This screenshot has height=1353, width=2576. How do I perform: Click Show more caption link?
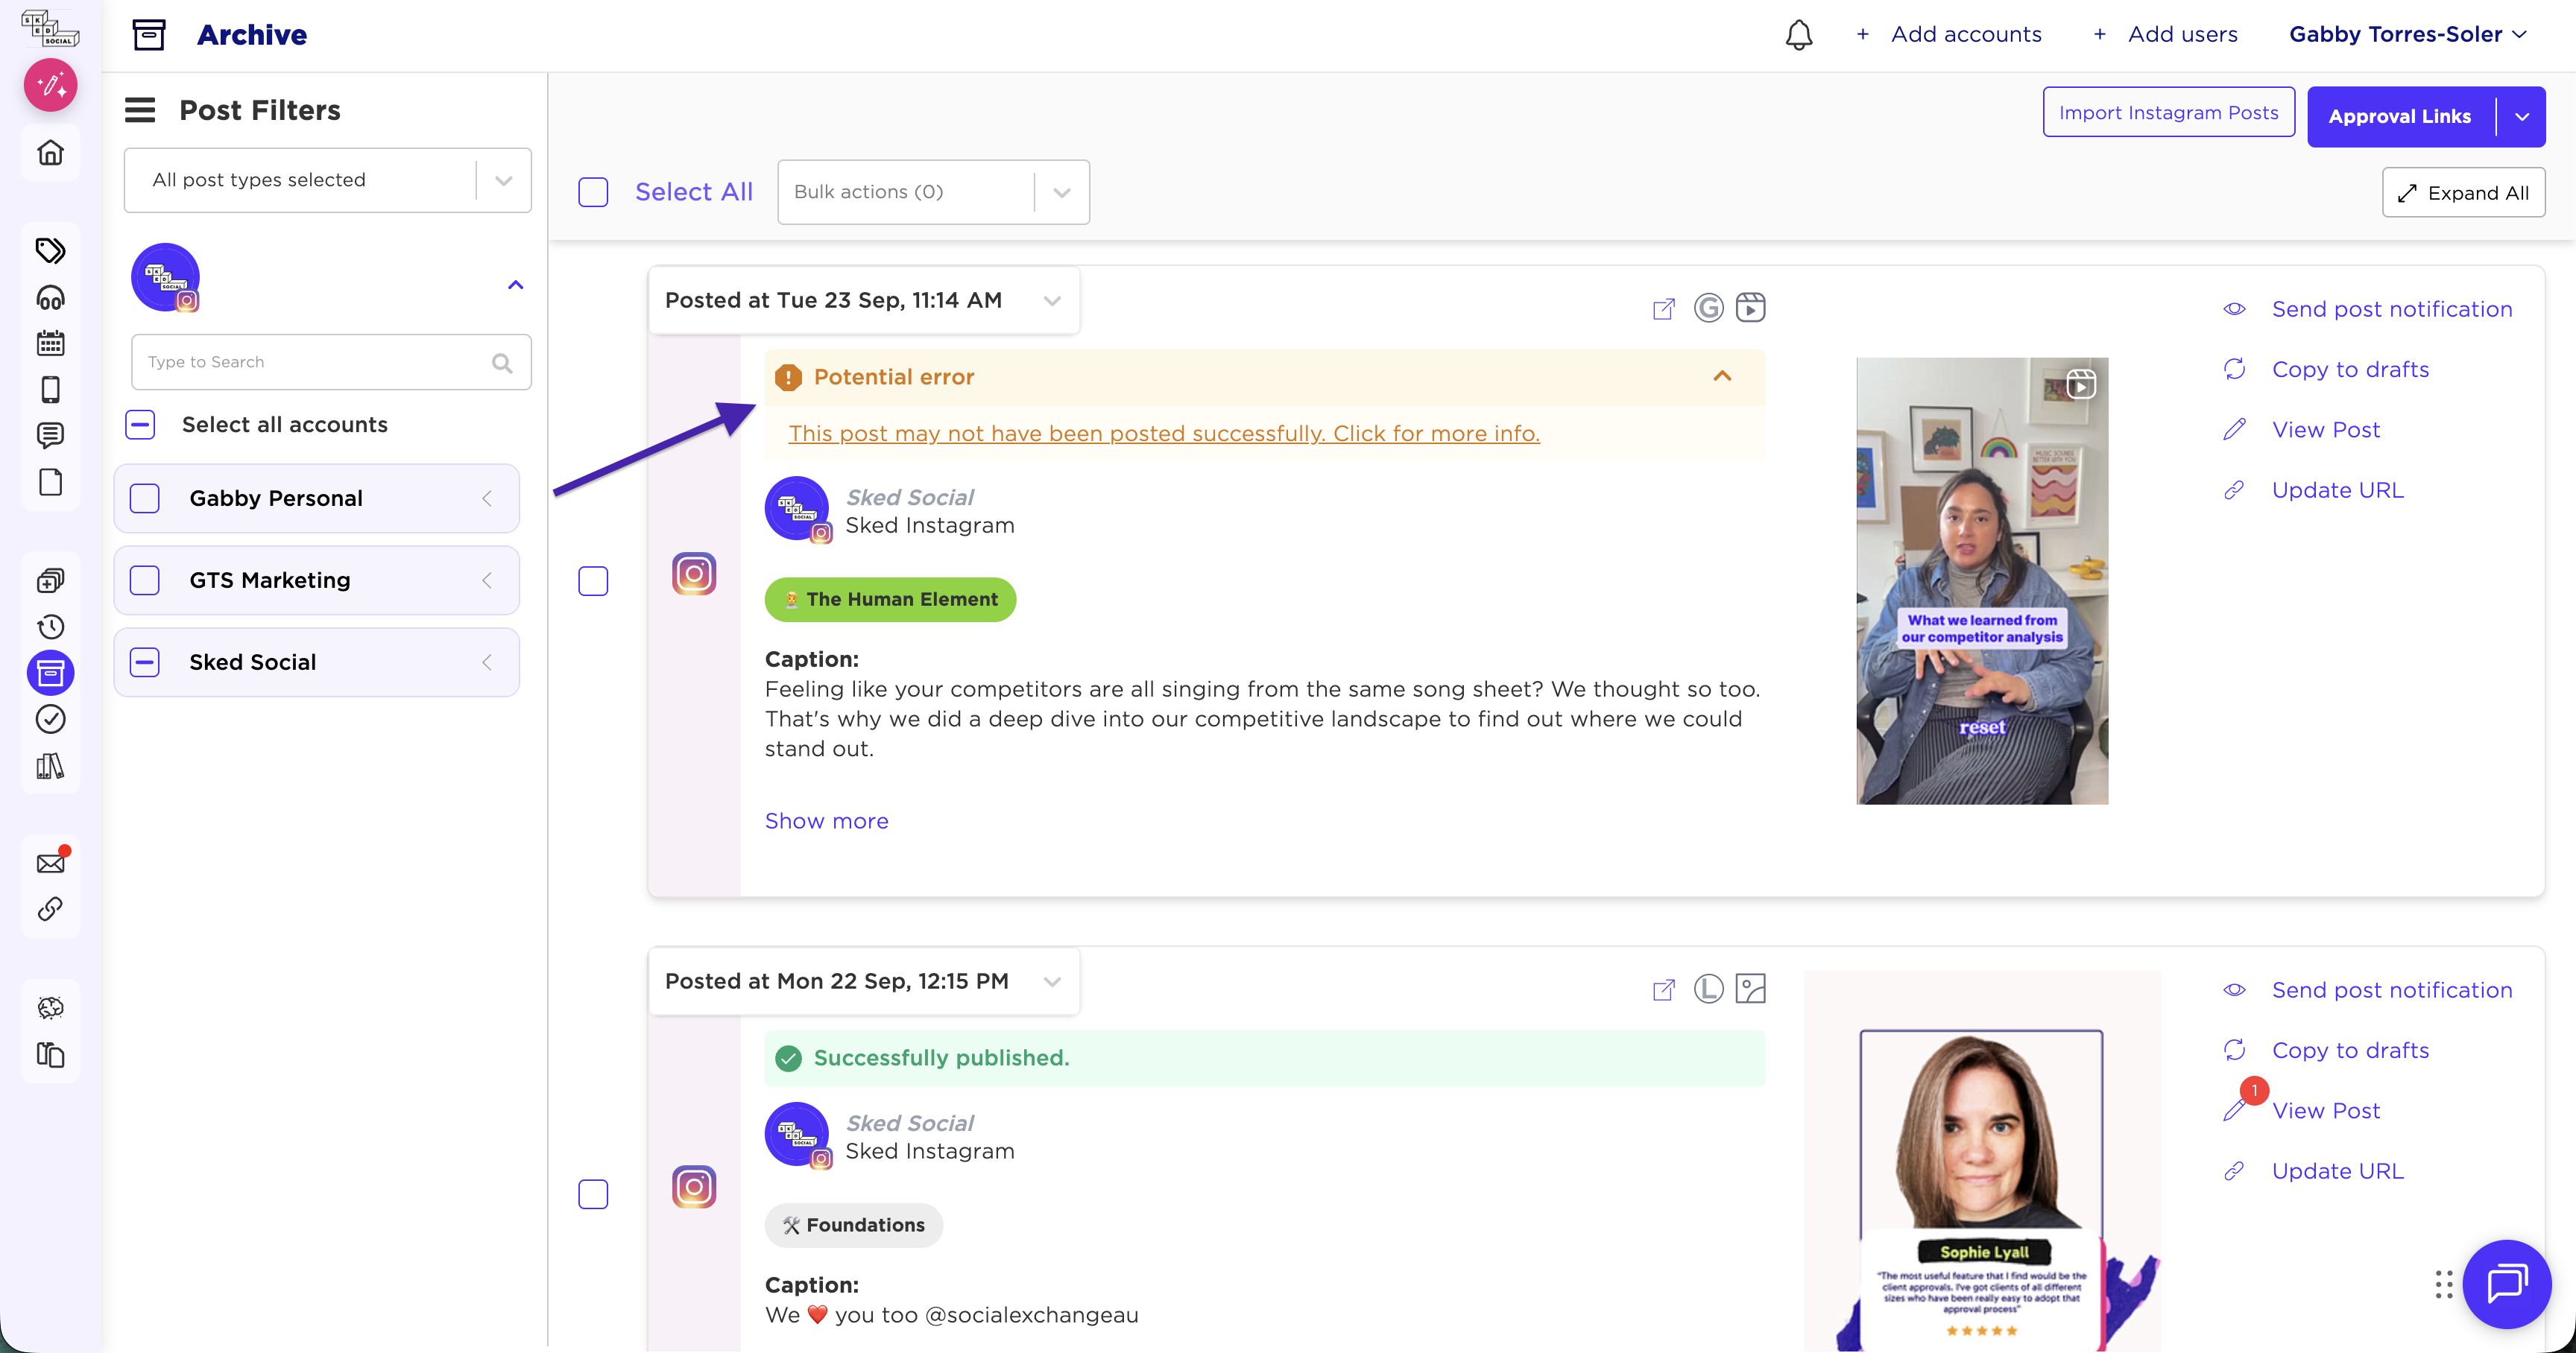[x=826, y=820]
